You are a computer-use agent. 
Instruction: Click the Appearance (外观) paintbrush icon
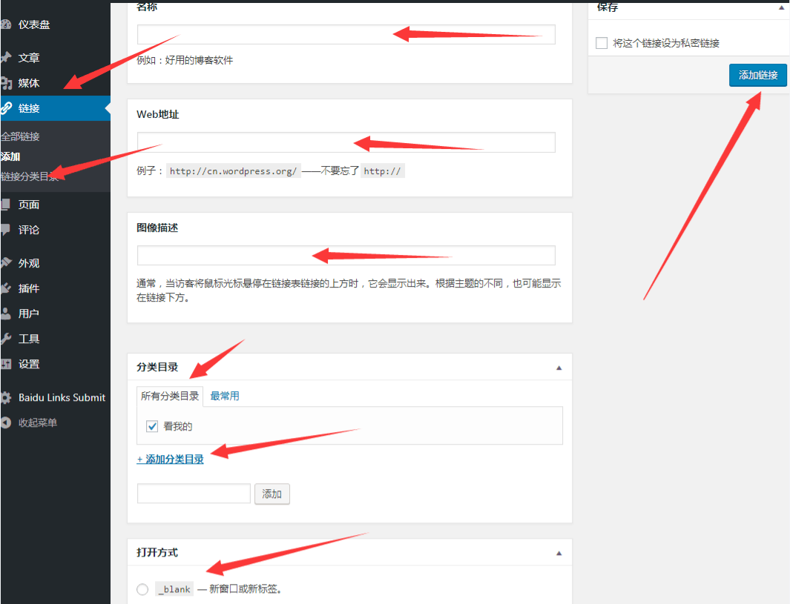(6, 263)
